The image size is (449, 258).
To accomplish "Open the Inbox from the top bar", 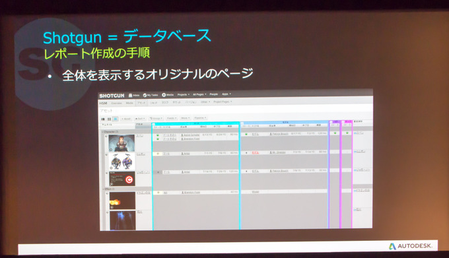I will tap(134, 95).
